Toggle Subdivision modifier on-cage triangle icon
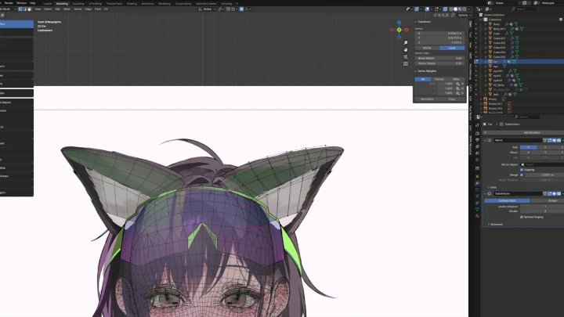The image size is (564, 317). (x=545, y=194)
